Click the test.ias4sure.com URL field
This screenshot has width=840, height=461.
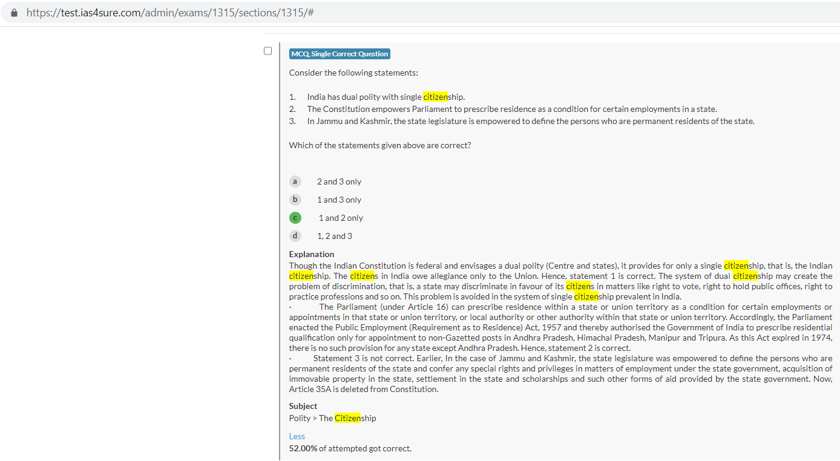(x=169, y=13)
